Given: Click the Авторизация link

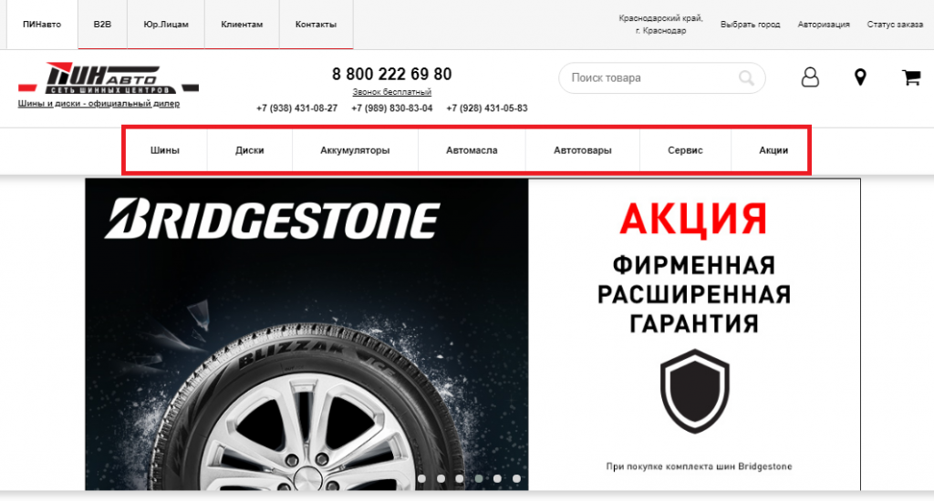Looking at the screenshot, I should point(824,25).
